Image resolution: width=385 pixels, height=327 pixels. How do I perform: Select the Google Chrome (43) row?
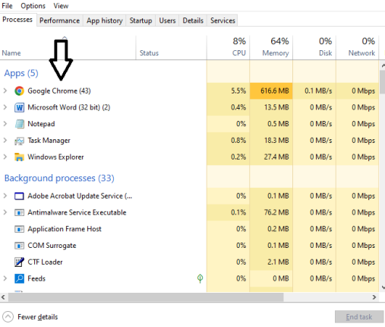(x=189, y=90)
